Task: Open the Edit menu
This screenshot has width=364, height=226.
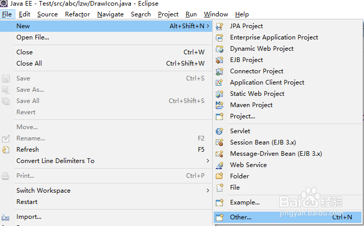Action: [x=25, y=14]
